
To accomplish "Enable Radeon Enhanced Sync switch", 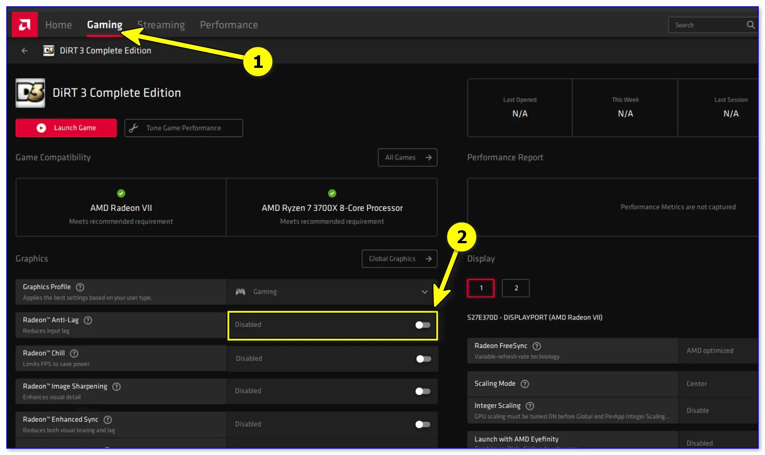I will (423, 424).
